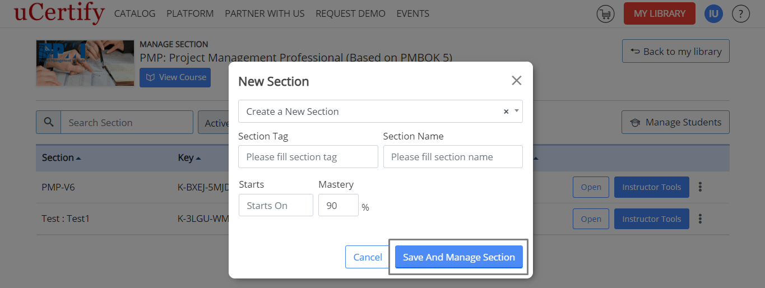Image resolution: width=765 pixels, height=288 pixels.
Task: Click Cancel in New Section dialog
Action: 368,257
